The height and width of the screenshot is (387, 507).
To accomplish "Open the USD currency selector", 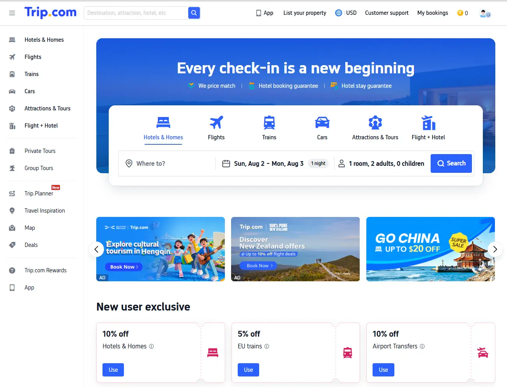I will (351, 13).
